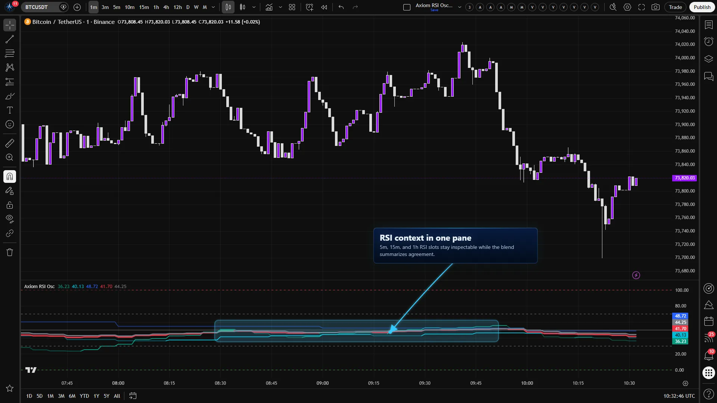
Task: Click the layout setup square icon
Action: click(407, 7)
